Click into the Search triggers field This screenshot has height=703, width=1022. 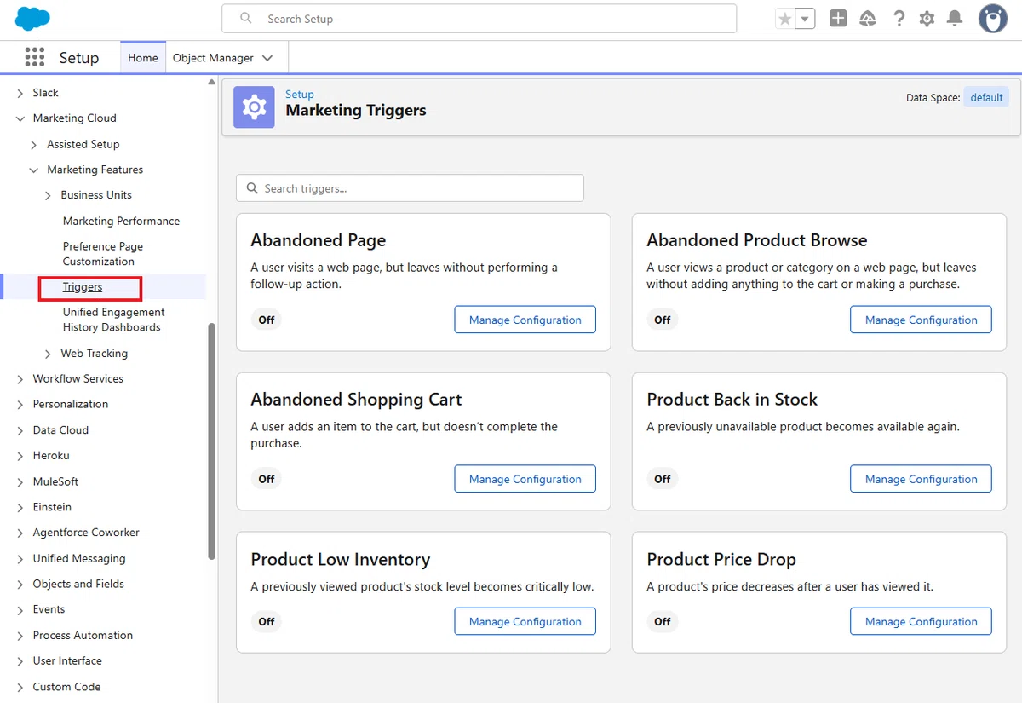(410, 188)
